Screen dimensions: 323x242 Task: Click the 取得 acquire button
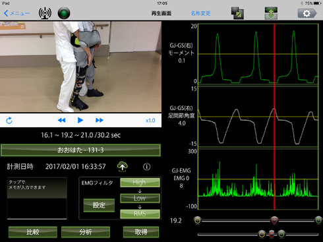coord(141,232)
